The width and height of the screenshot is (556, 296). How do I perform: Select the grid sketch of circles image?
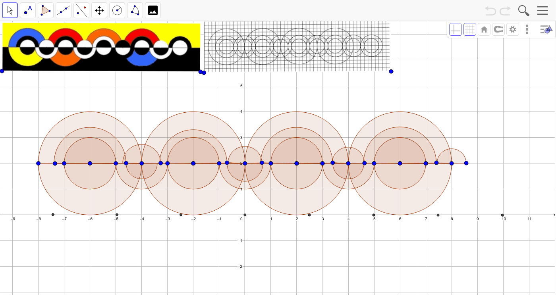pyautogui.click(x=297, y=46)
